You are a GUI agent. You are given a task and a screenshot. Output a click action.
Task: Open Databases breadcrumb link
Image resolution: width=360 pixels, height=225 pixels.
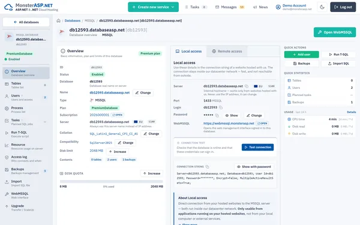click(73, 20)
